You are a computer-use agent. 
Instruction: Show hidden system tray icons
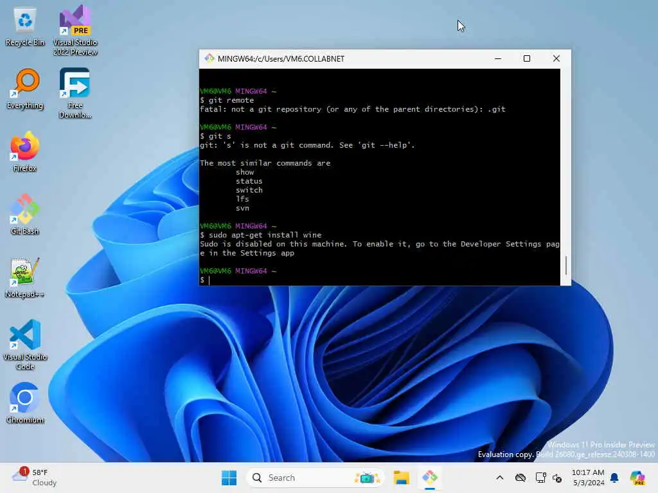pyautogui.click(x=499, y=478)
